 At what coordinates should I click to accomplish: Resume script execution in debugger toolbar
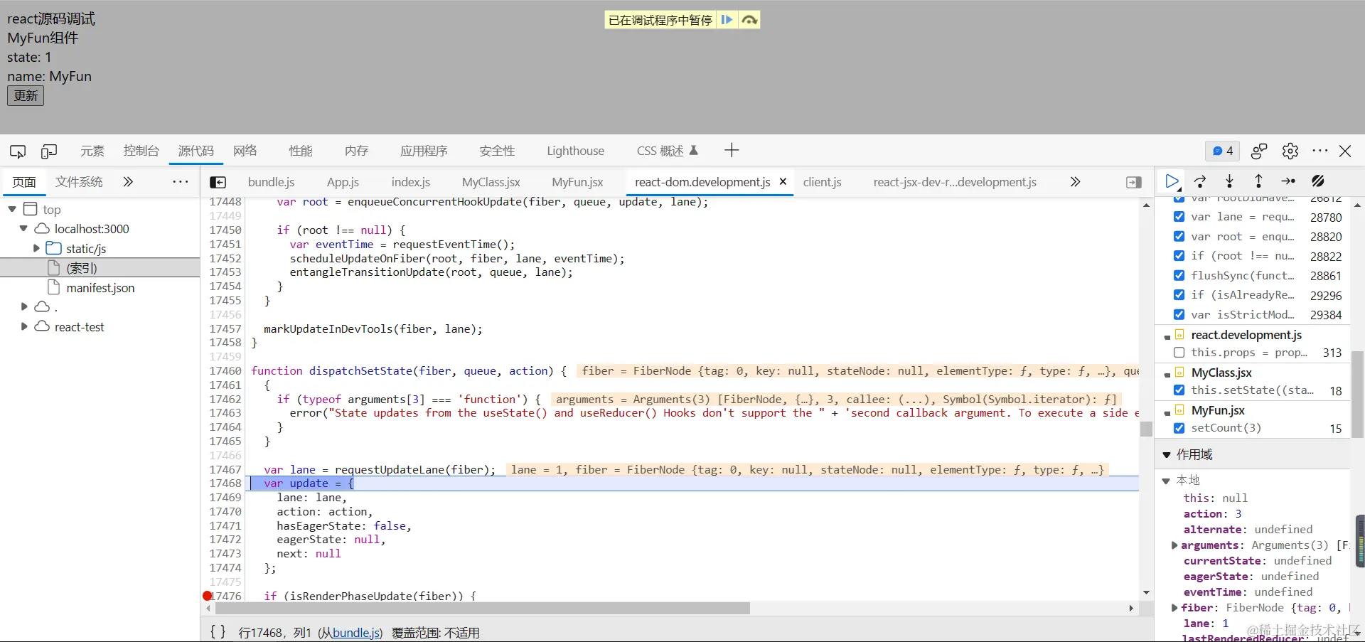click(x=1172, y=181)
